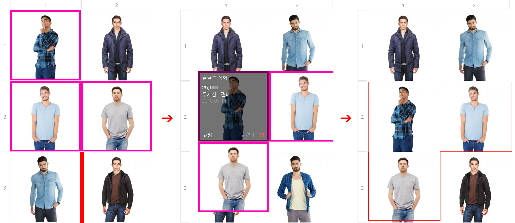Click the pink-outlined gray t-shirt in middle grid
The width and height of the screenshot is (515, 223).
click(x=233, y=177)
